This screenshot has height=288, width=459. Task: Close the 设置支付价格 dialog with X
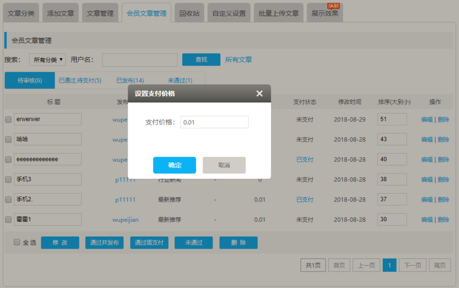pos(259,93)
